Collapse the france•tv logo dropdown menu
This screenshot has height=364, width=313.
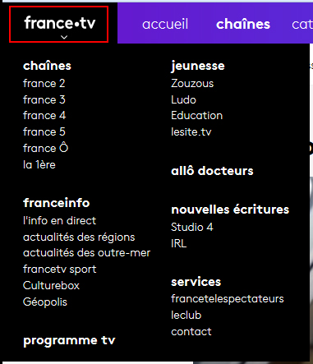59,25
